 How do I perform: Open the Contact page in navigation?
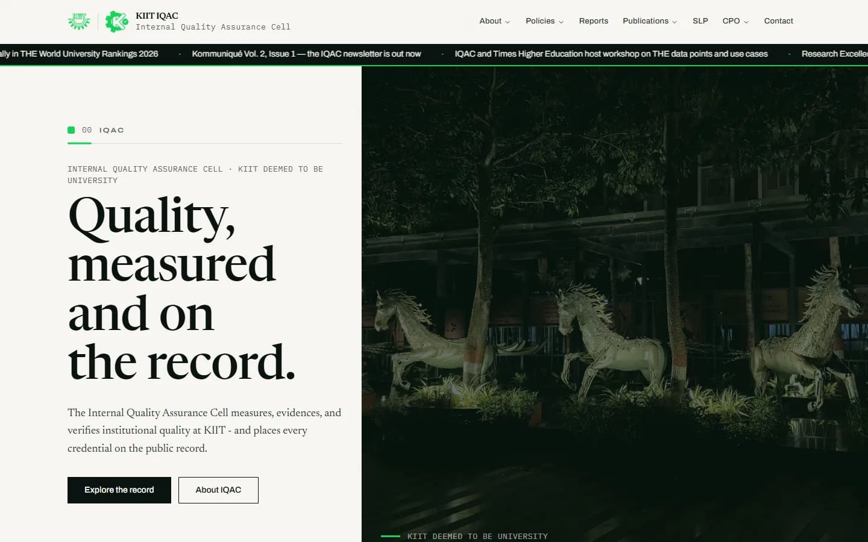[779, 21]
